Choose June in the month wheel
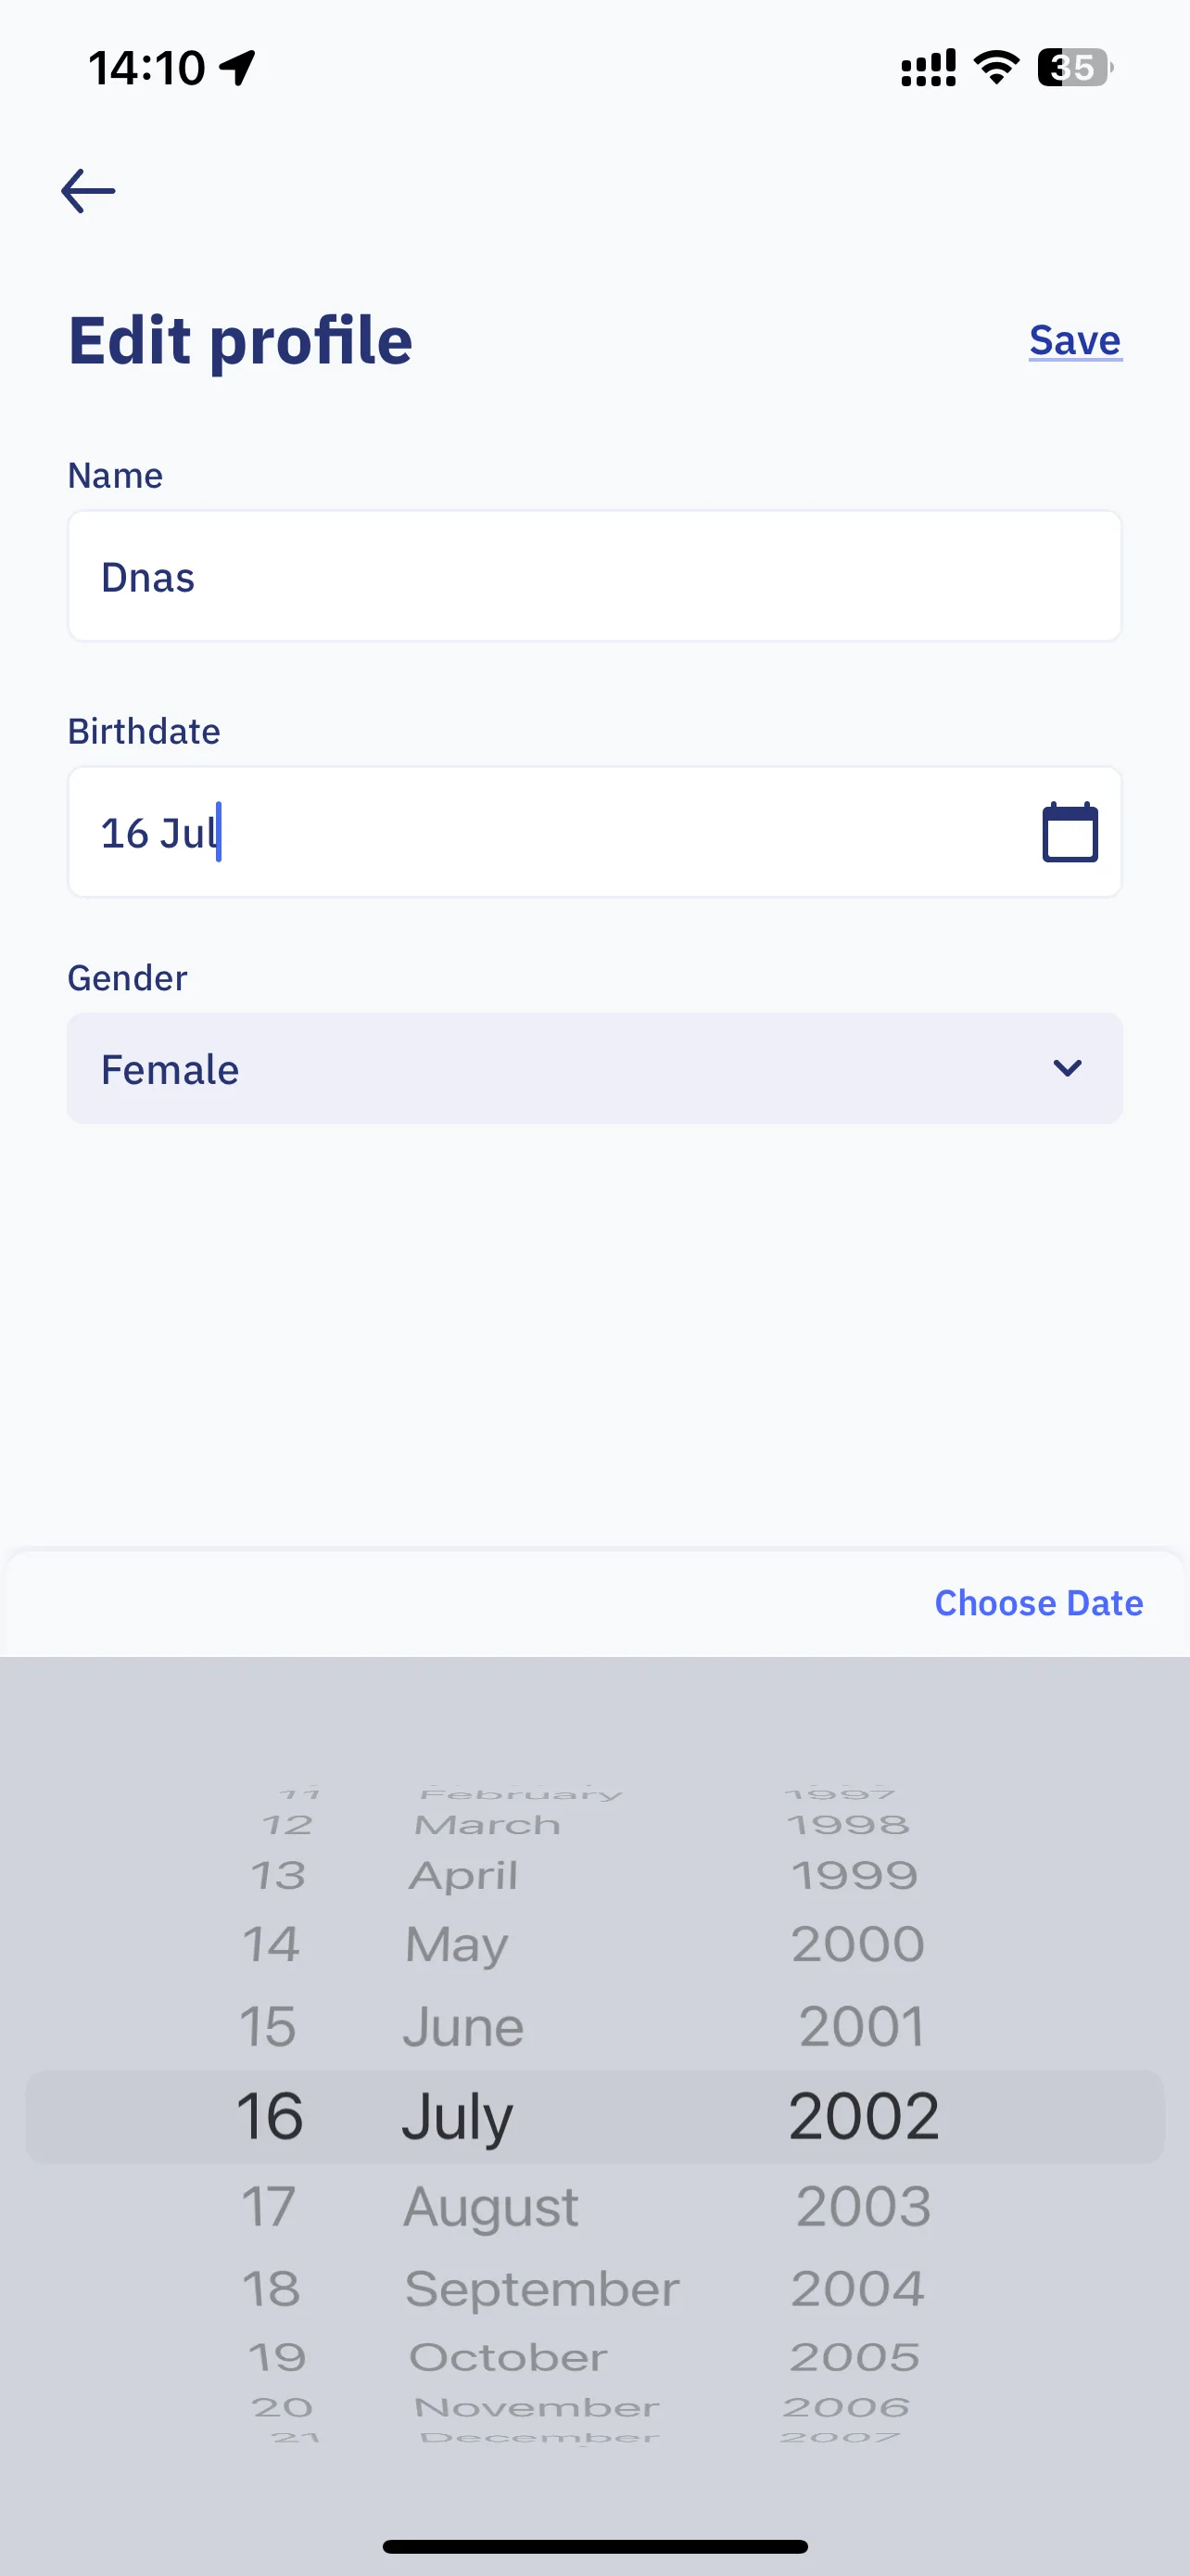This screenshot has height=2576, width=1190. [x=462, y=2027]
